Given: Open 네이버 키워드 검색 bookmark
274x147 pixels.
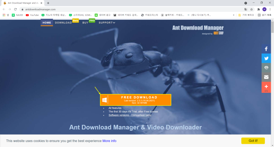Looking at the screenshot, I should pos(125,15).
